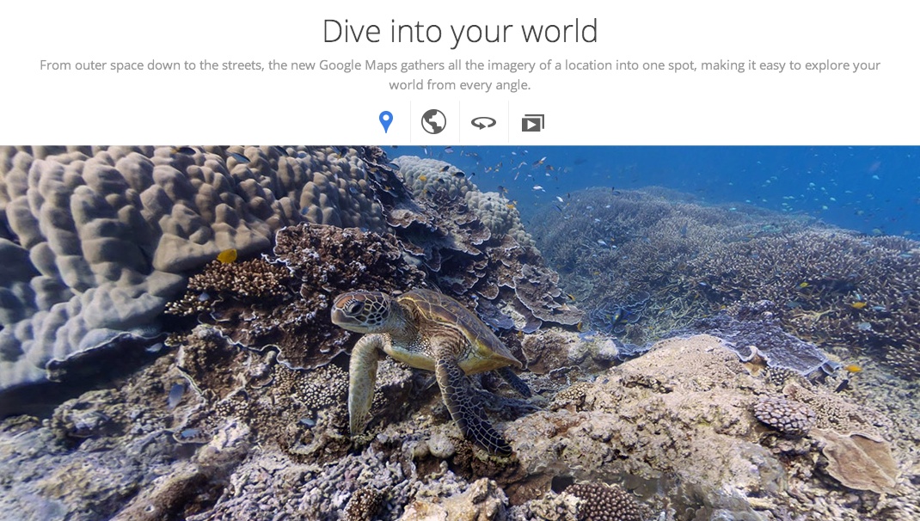Click the yellow fish near brain coral

(227, 256)
